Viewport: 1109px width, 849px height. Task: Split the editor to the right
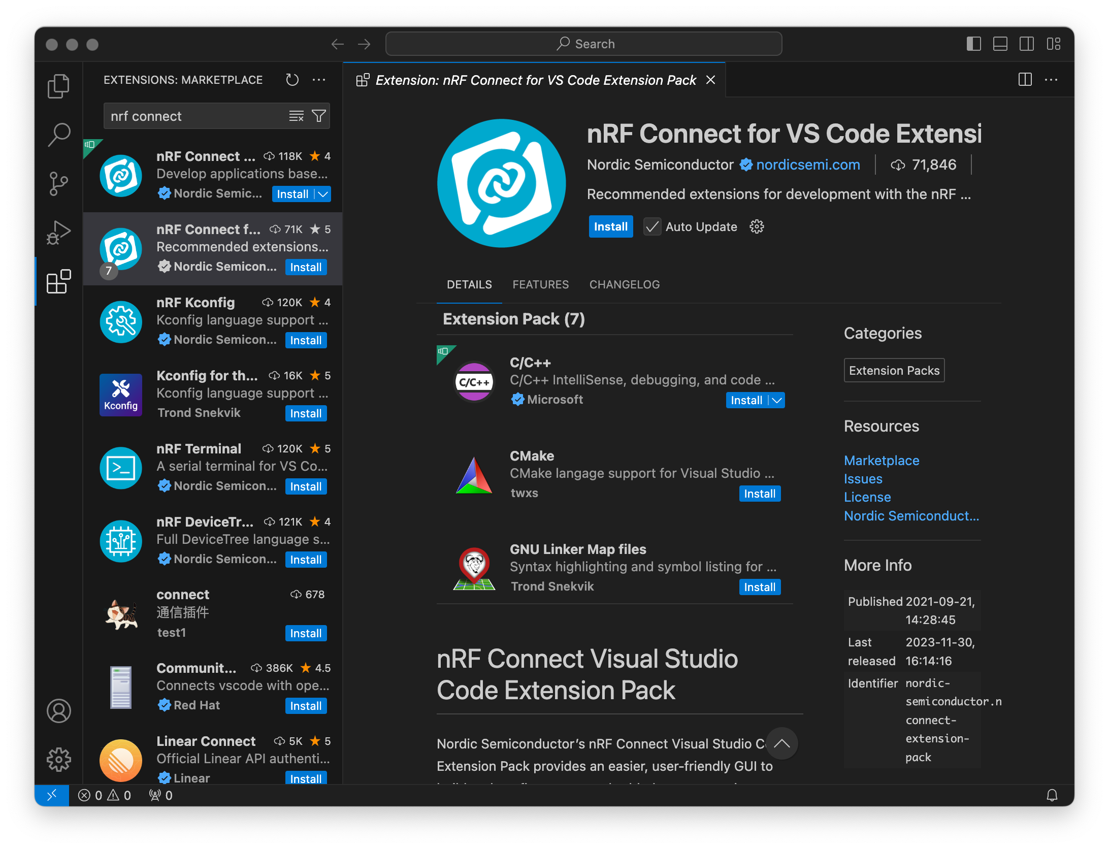click(x=1025, y=80)
